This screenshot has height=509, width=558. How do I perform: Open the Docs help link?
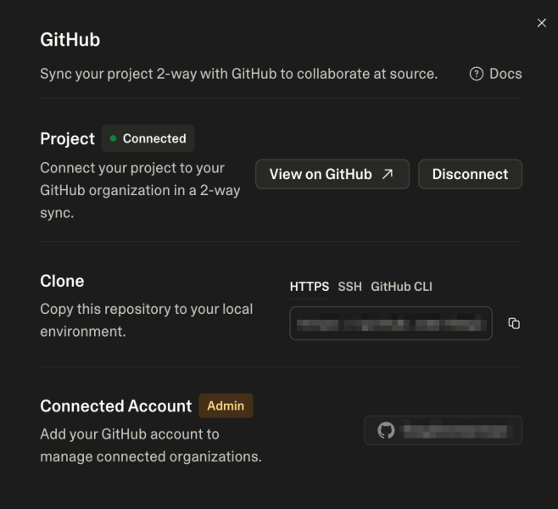tap(496, 74)
